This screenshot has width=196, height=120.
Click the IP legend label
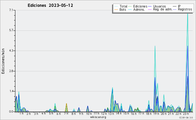coord(179,6)
